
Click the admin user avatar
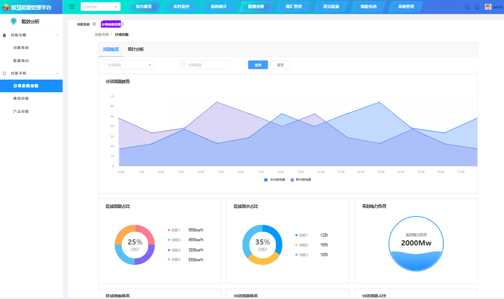pos(488,7)
